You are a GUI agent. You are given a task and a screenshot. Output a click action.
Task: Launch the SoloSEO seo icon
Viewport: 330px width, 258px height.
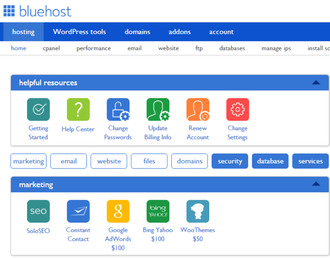coord(38,211)
